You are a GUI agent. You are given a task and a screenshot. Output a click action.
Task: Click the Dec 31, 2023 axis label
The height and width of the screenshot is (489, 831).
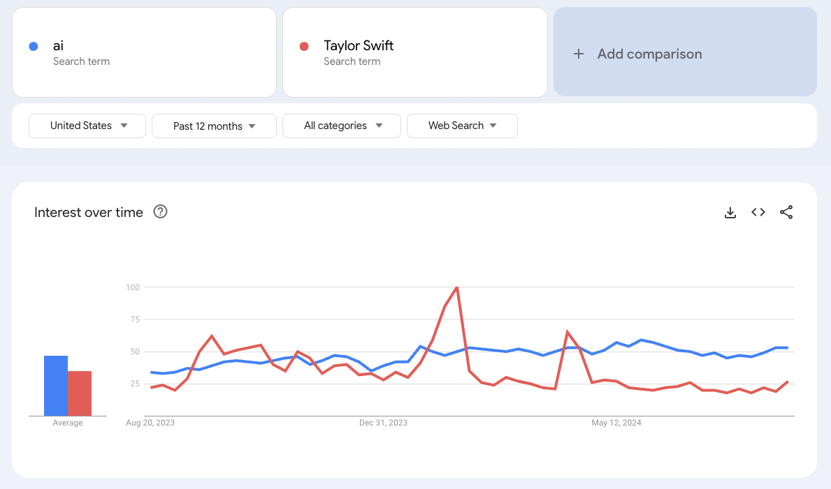(383, 423)
